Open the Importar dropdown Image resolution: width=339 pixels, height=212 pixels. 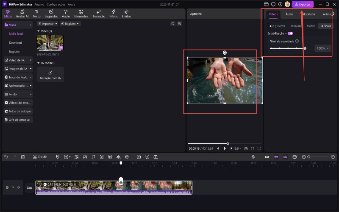(47, 24)
